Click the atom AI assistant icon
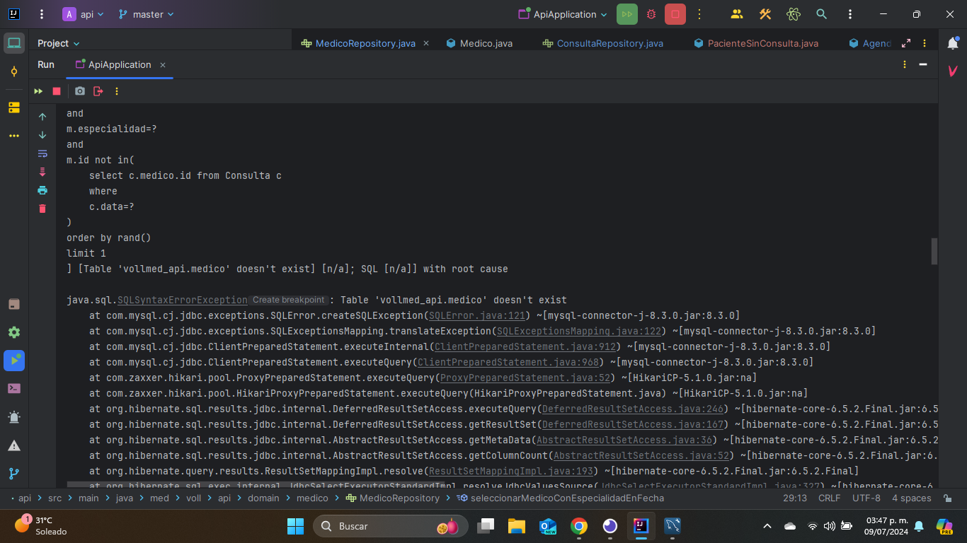 coord(794,14)
